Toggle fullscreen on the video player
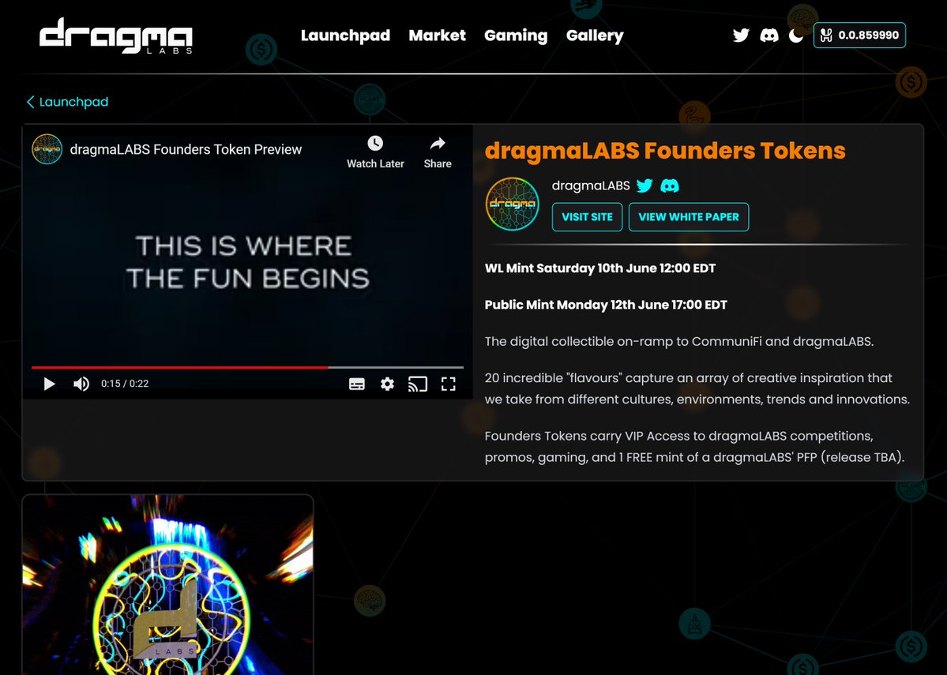947x675 pixels. click(449, 384)
